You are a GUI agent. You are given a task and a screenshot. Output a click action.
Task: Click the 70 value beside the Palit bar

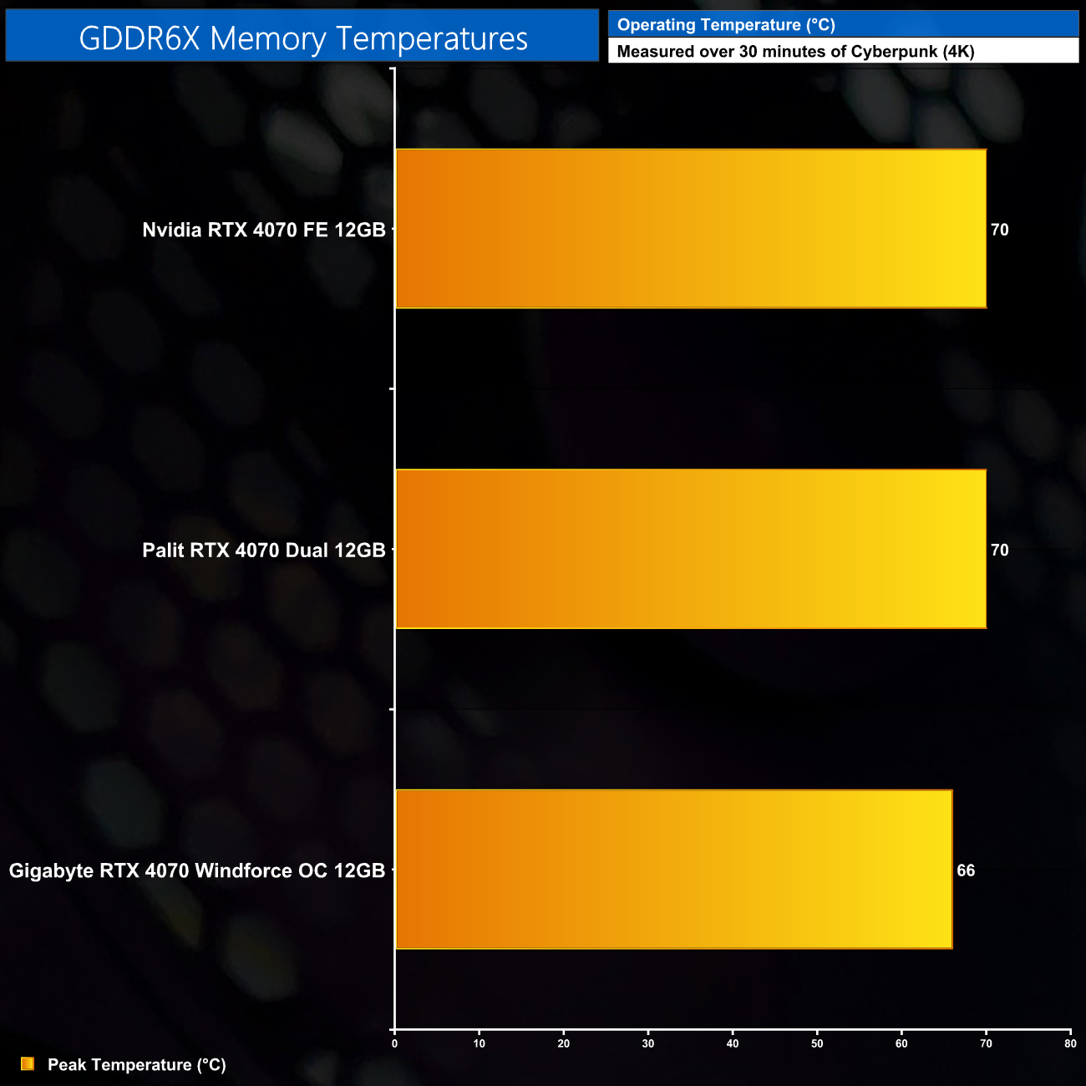point(1000,550)
